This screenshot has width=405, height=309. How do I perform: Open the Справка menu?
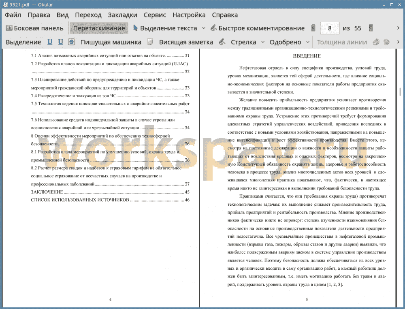point(225,15)
